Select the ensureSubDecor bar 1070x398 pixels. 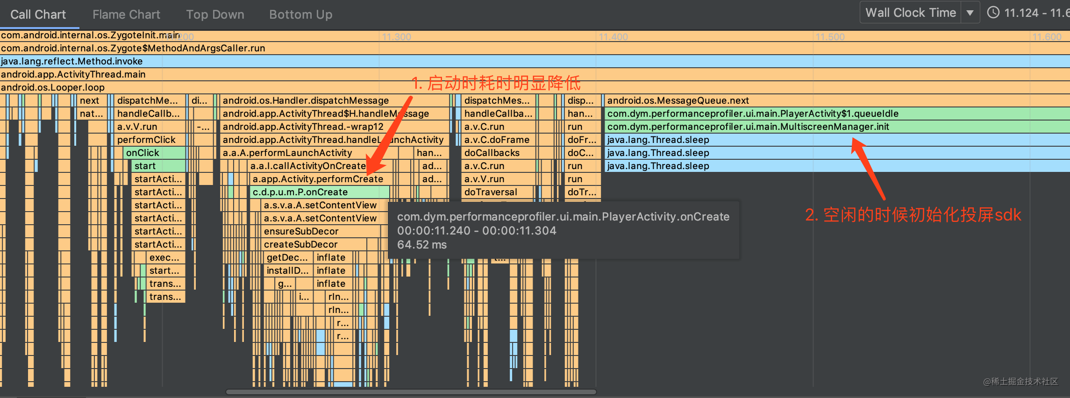[322, 231]
